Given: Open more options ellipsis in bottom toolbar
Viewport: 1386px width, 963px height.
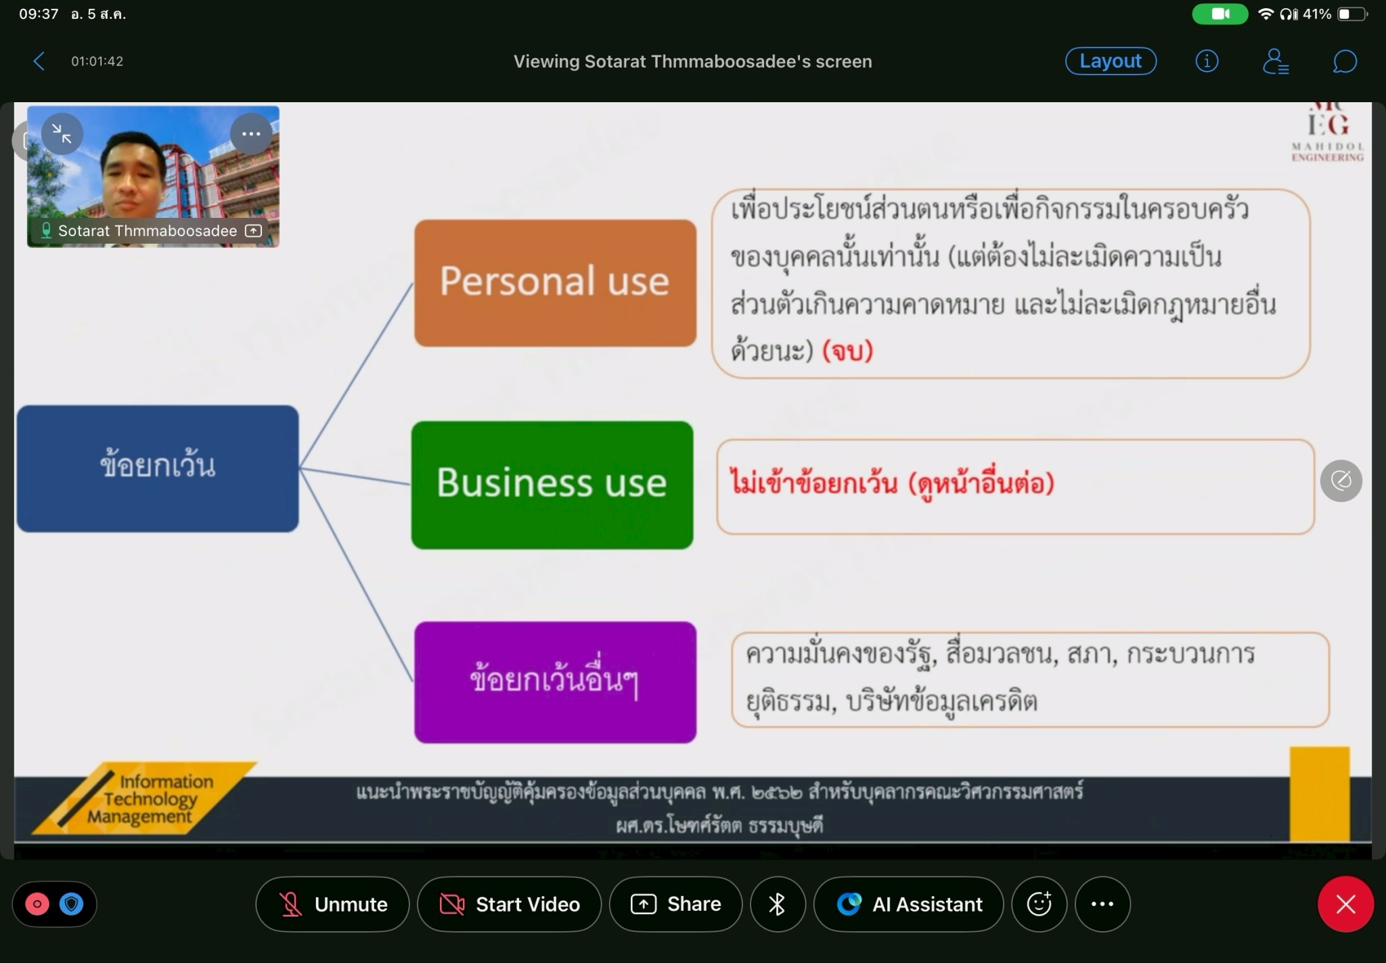Looking at the screenshot, I should click(x=1102, y=904).
